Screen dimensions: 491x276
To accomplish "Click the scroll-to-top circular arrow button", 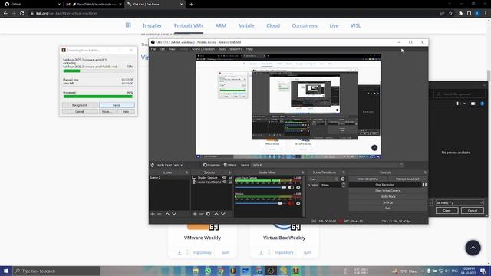I will coord(473,248).
